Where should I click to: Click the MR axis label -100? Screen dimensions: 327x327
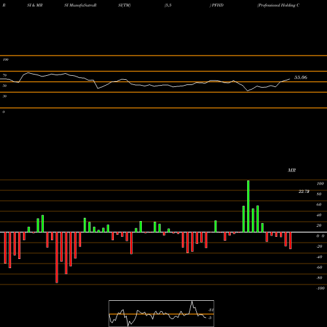coord(320,288)
